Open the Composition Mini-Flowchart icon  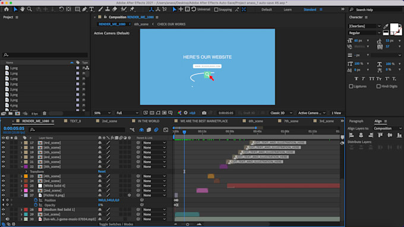tap(132, 130)
